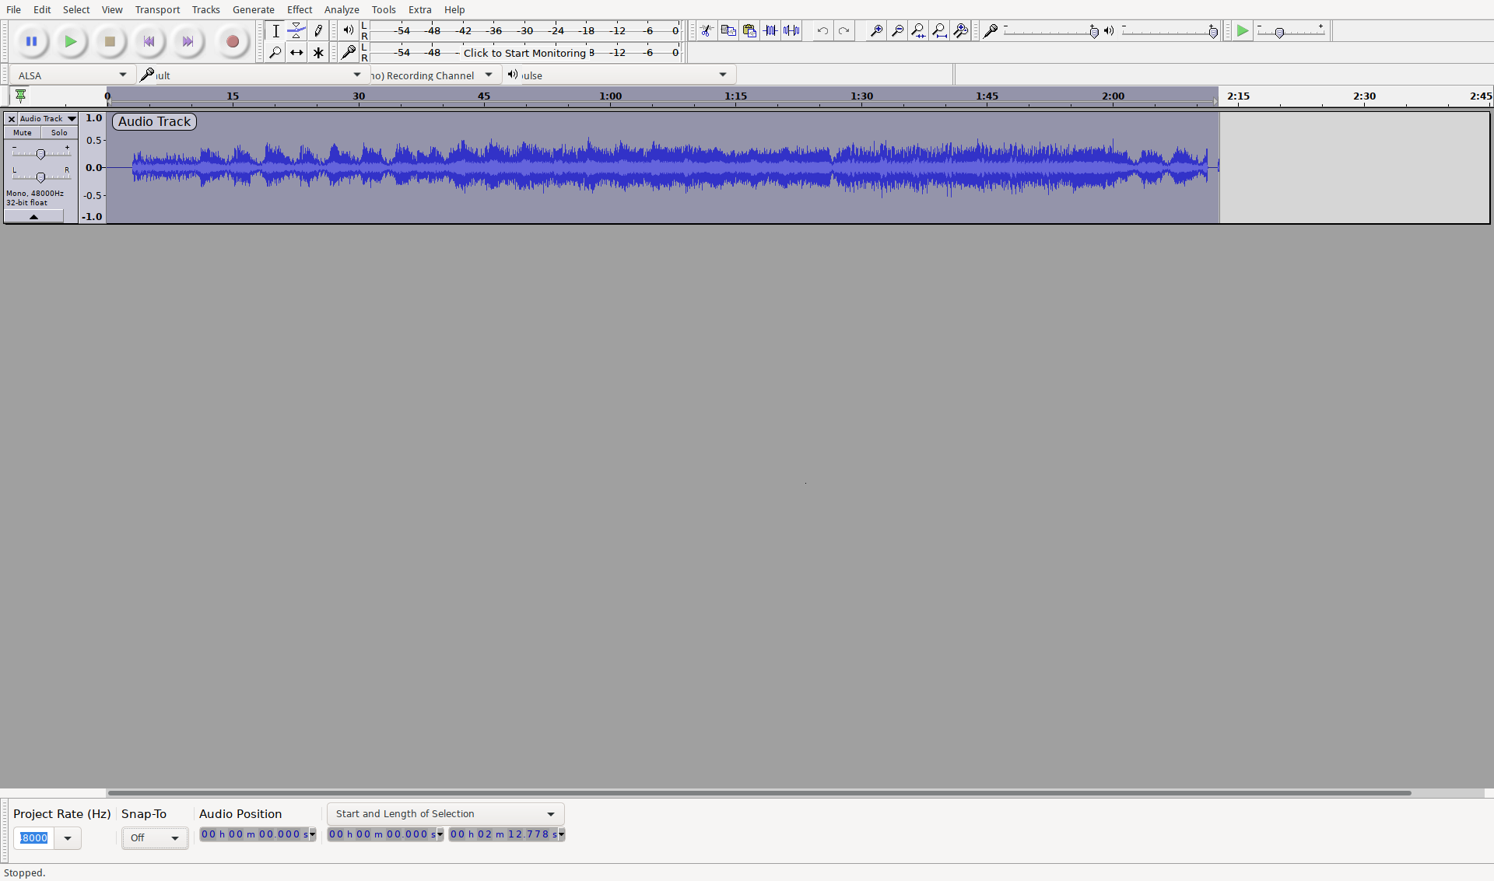Open the ALSA audio host dropdown
This screenshot has width=1494, height=881.
72,75
